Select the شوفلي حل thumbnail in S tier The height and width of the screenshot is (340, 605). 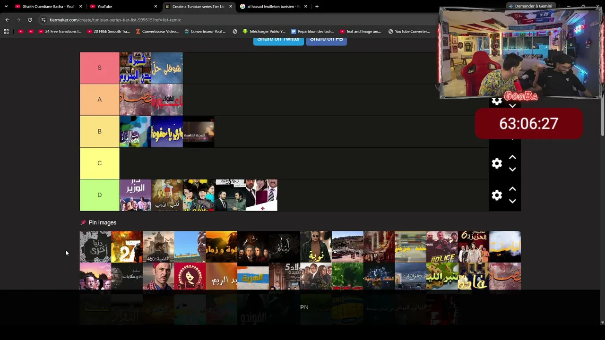pyautogui.click(x=167, y=68)
